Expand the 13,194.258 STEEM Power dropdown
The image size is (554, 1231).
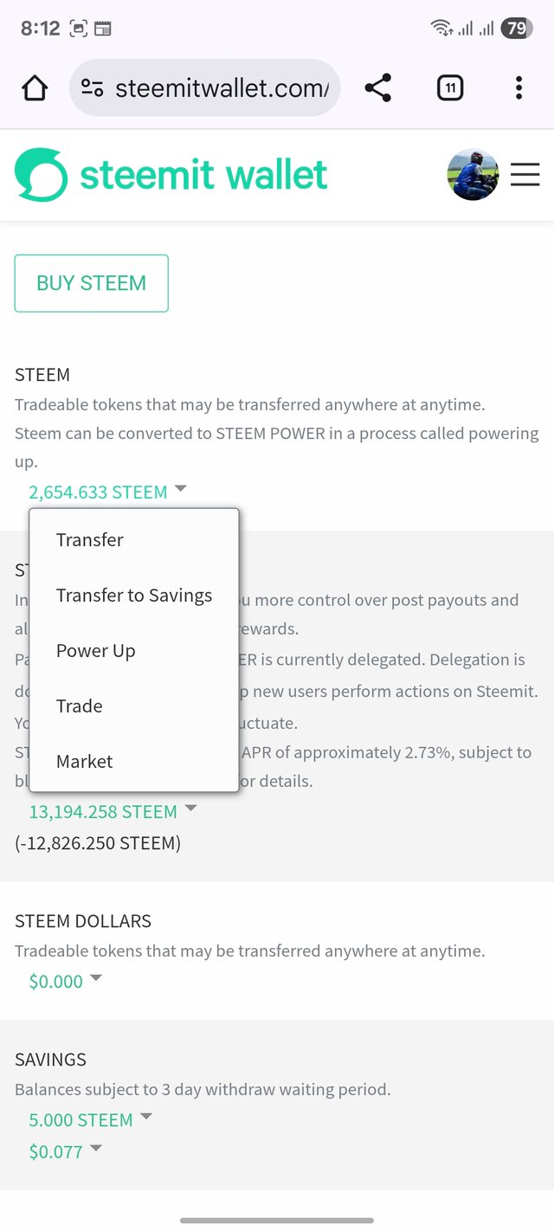pos(113,811)
